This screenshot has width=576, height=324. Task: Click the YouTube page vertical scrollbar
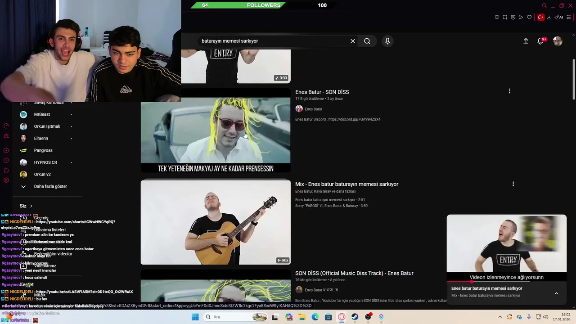tap(573, 79)
